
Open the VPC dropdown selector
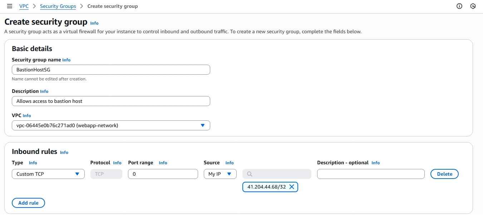pyautogui.click(x=111, y=125)
